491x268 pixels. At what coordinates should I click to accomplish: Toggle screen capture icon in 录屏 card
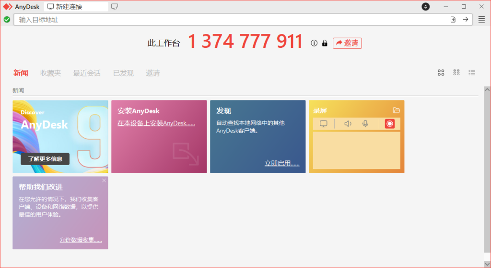[x=324, y=123]
